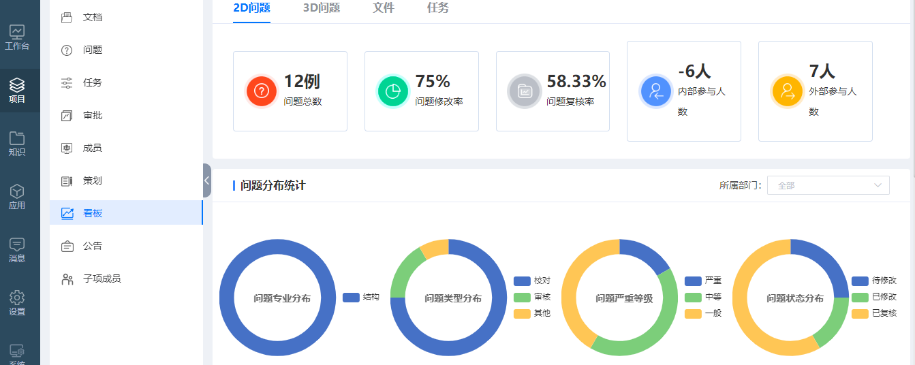This screenshot has width=915, height=365.
Task: Toggle 校对 legend in 问题类型分布 chart
Action: tap(532, 281)
